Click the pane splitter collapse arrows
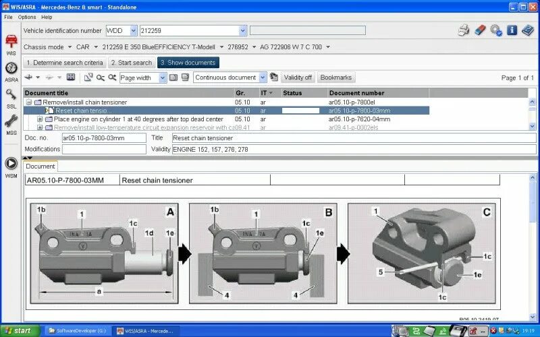The image size is (540, 337). click(28, 158)
